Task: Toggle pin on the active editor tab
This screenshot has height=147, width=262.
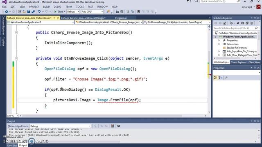Action: pyautogui.click(x=54, y=18)
